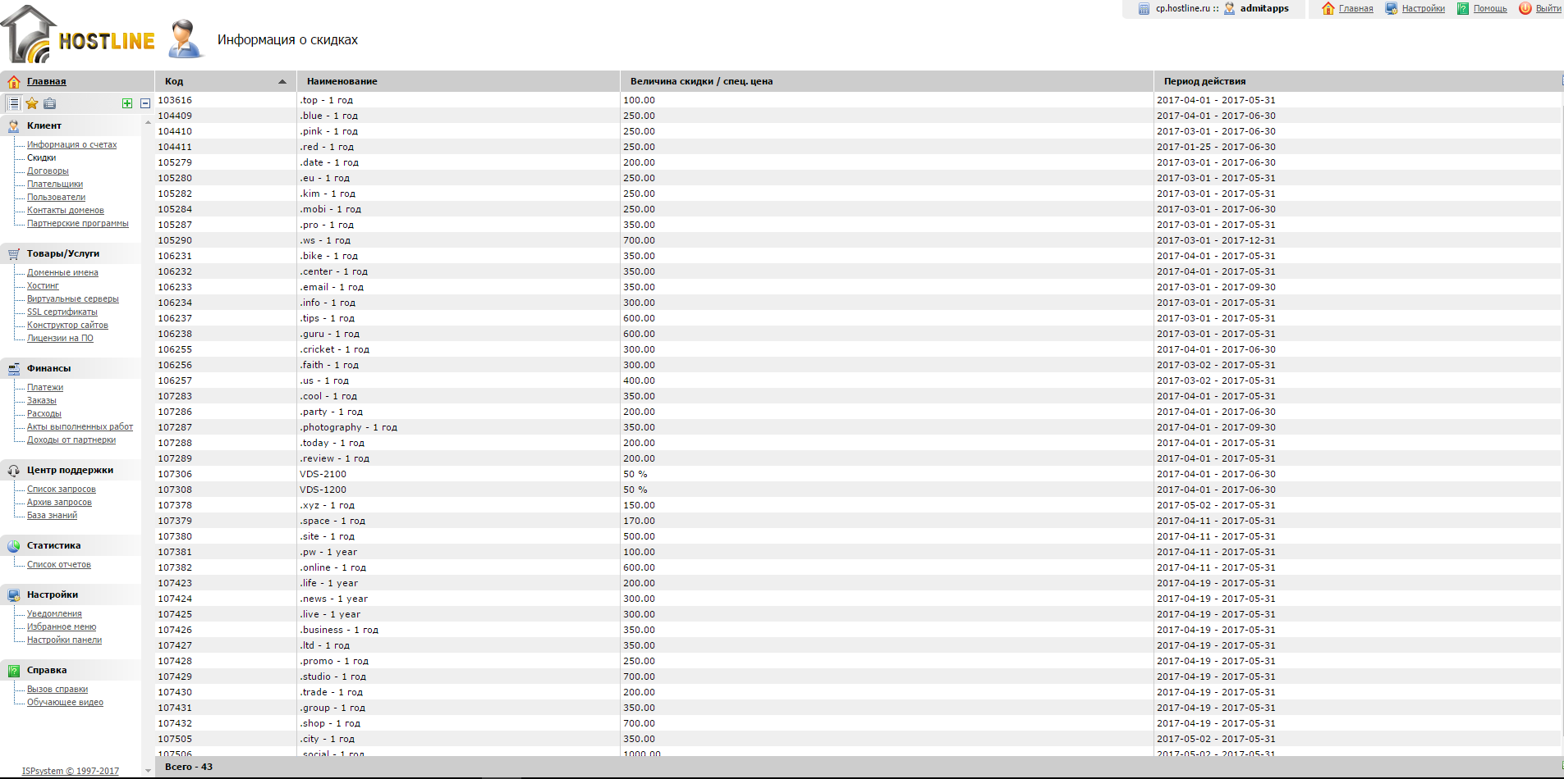
Task: Collapse the Статистика menu section
Action: [54, 545]
